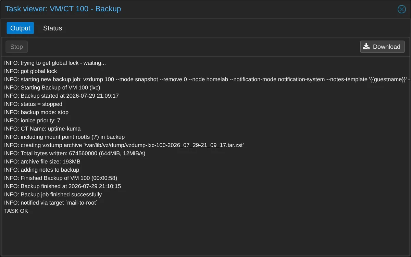Open the Status tab
Image resolution: width=411 pixels, height=257 pixels.
click(52, 28)
